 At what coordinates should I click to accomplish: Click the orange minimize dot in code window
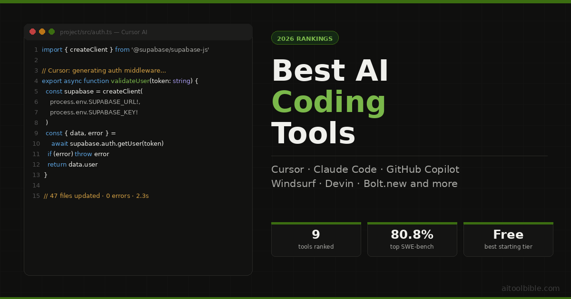42,32
